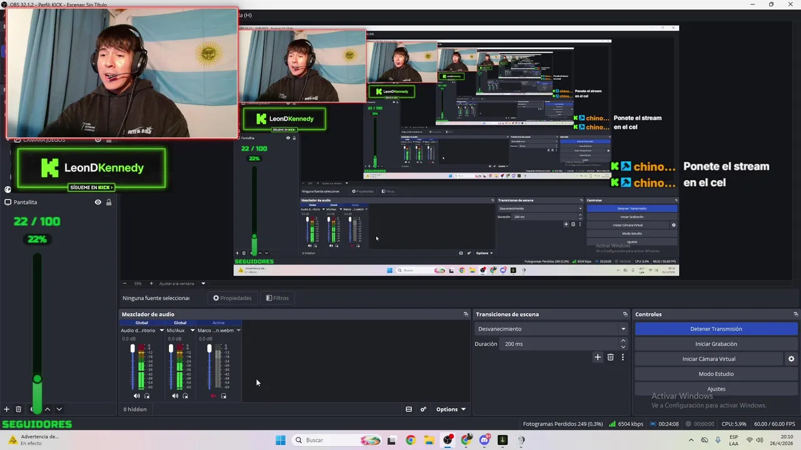Click the 'CPU: 5.9%' status entry

[733, 424]
